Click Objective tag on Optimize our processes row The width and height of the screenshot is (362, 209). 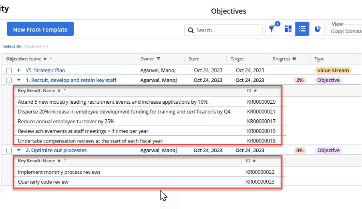click(328, 150)
